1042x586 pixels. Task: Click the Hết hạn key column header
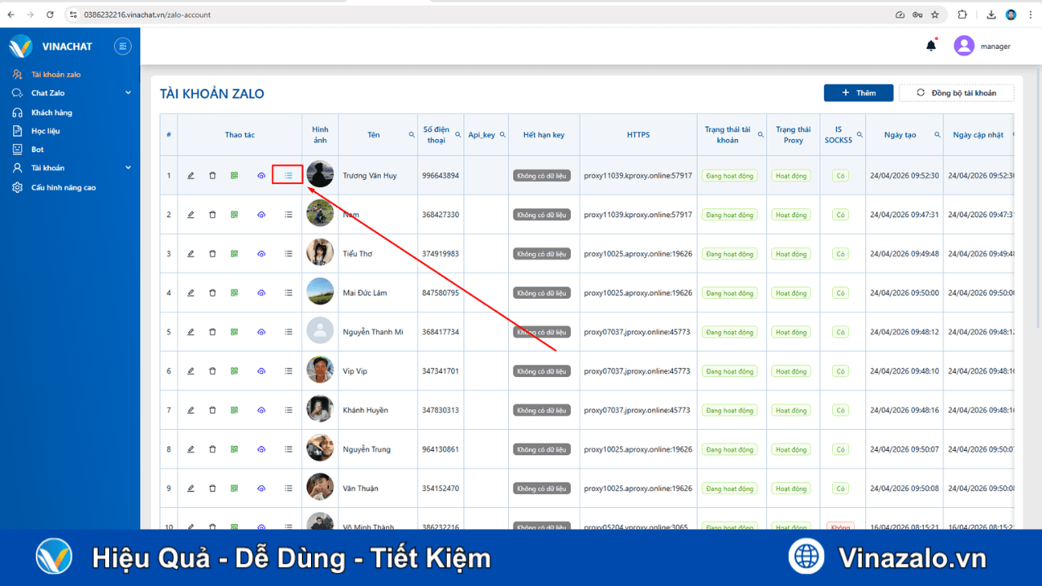click(x=544, y=135)
